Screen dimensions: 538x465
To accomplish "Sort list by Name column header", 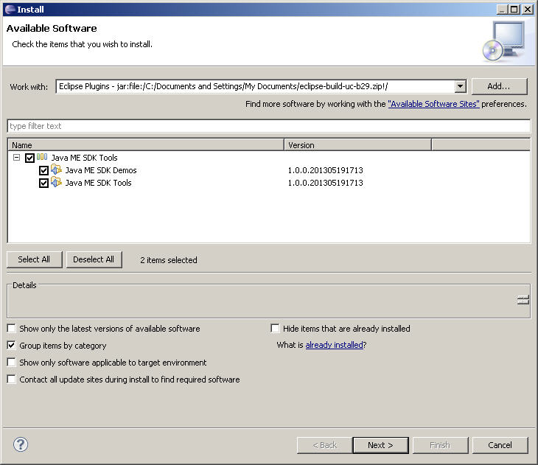I will (x=145, y=145).
